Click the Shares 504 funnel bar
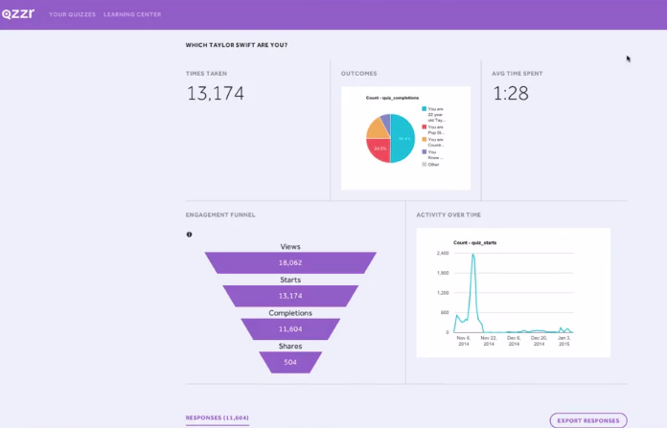 tap(290, 362)
